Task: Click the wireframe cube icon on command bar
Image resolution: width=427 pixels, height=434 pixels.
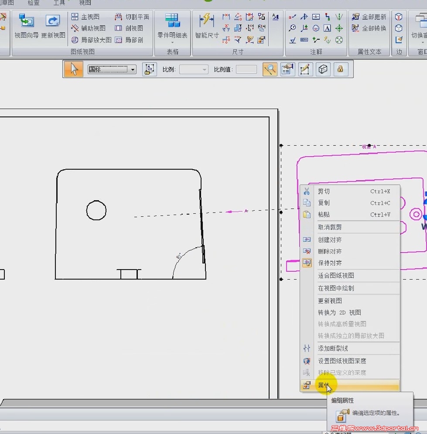Action: click(x=323, y=69)
